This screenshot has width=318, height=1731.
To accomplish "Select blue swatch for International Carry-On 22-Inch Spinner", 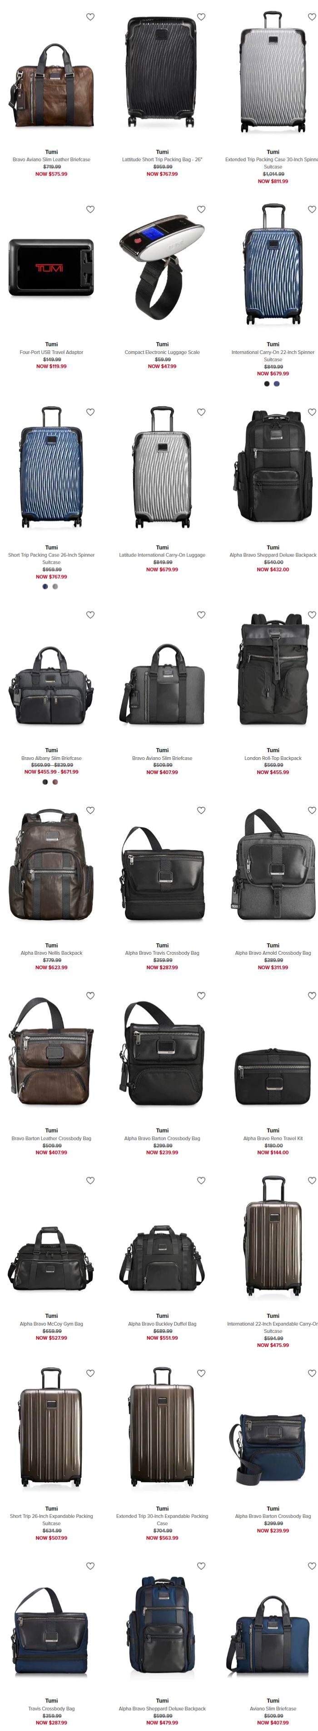I will pyautogui.click(x=276, y=384).
